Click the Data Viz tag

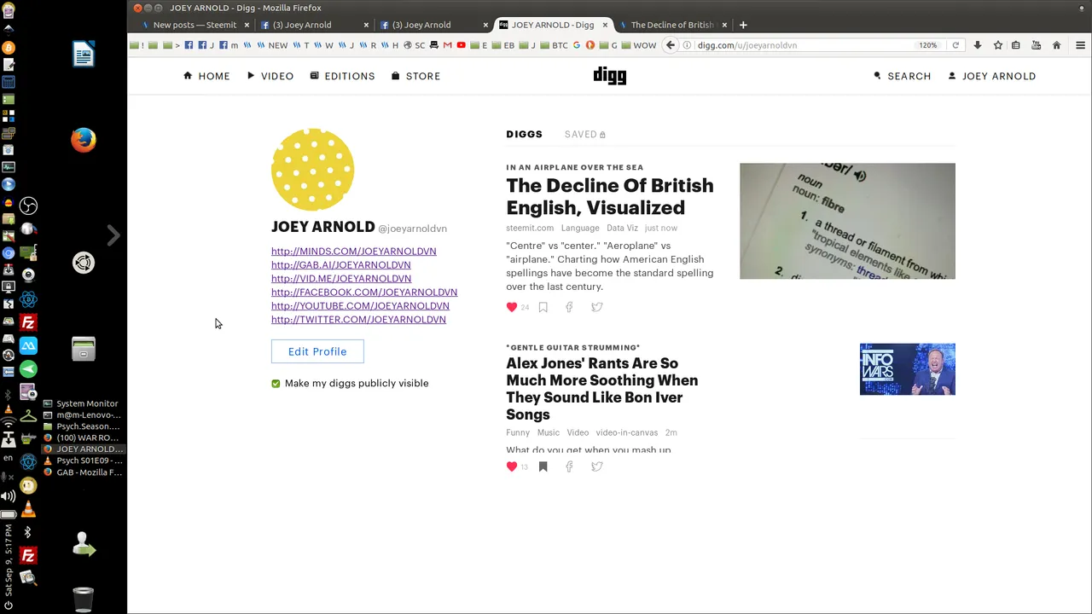click(x=622, y=228)
